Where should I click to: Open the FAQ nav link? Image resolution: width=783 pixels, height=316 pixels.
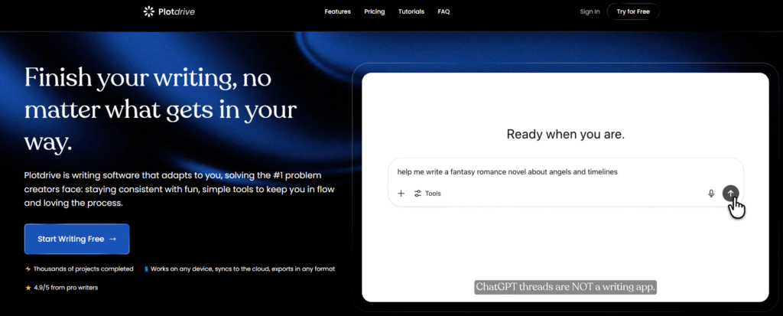coord(443,11)
